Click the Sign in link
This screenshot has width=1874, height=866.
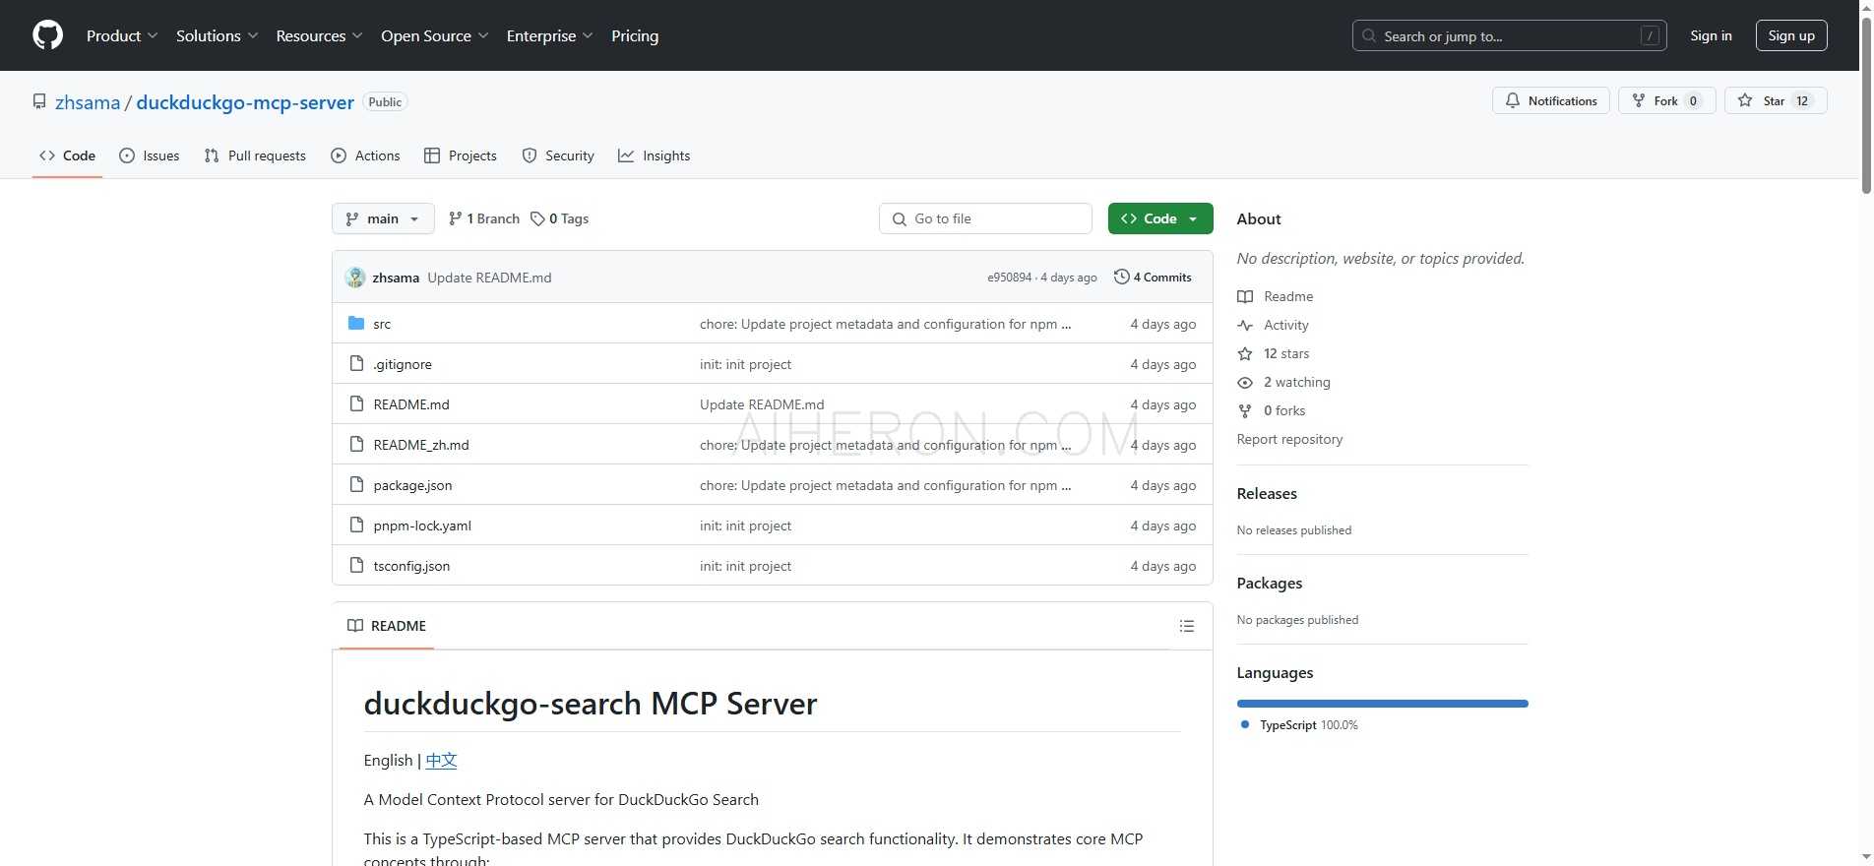(x=1711, y=35)
